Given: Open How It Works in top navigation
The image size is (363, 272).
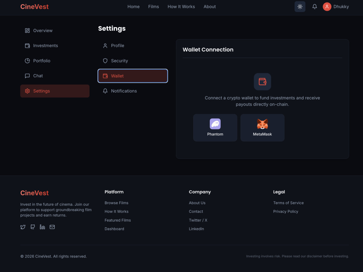Looking at the screenshot, I should 181,7.
